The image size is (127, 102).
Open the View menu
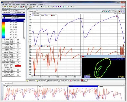click(x=10, y=4)
